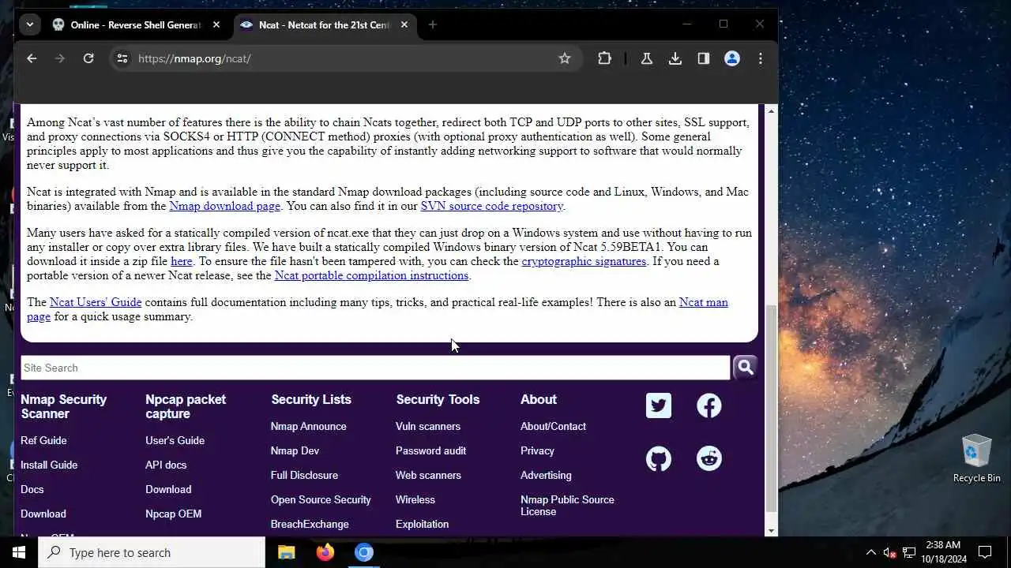1011x568 pixels.
Task: Open a new browser tab
Action: click(432, 24)
